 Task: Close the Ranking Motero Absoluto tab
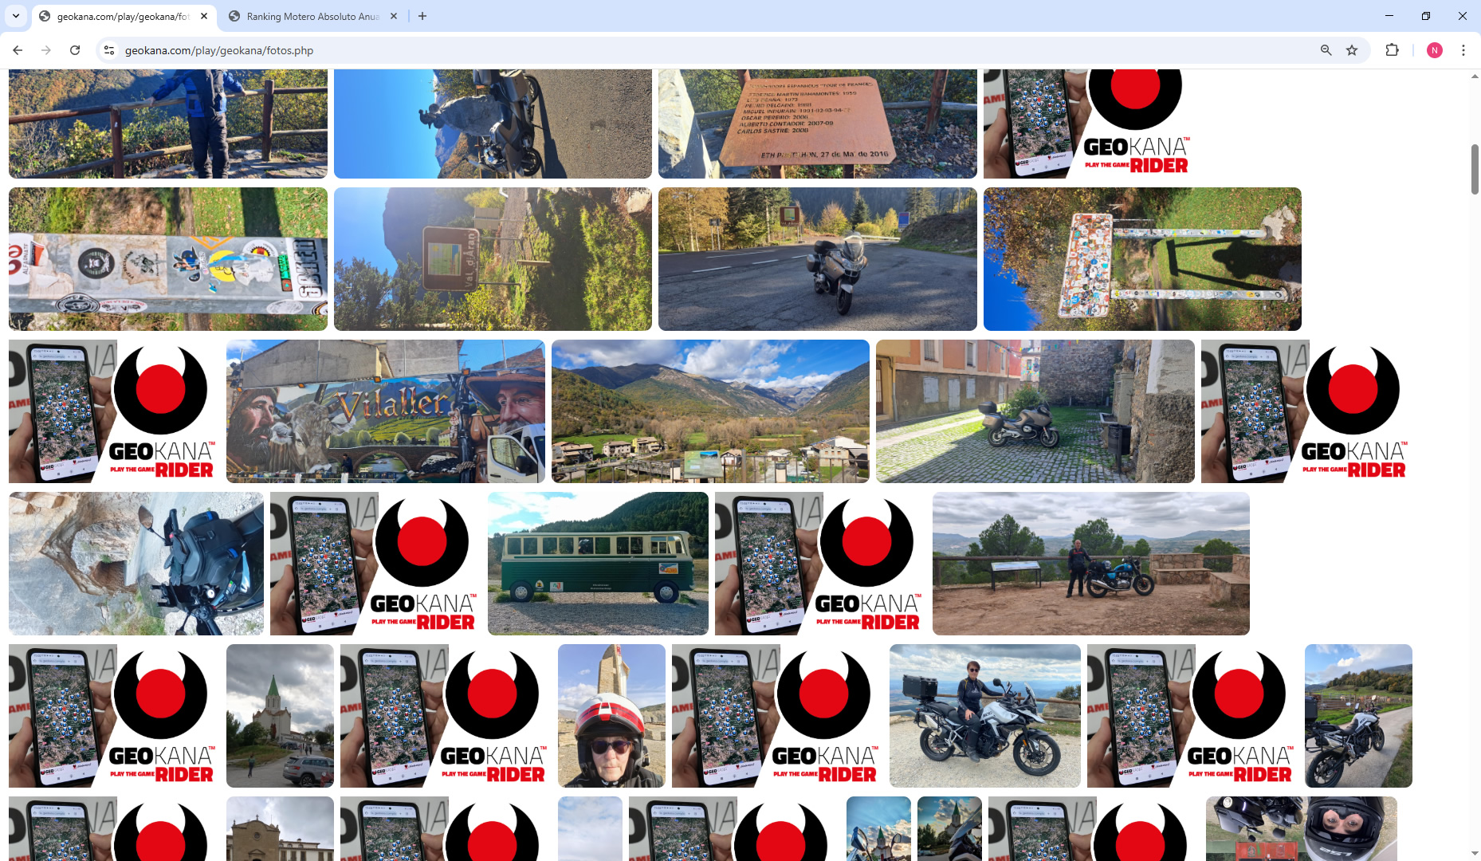pos(394,16)
